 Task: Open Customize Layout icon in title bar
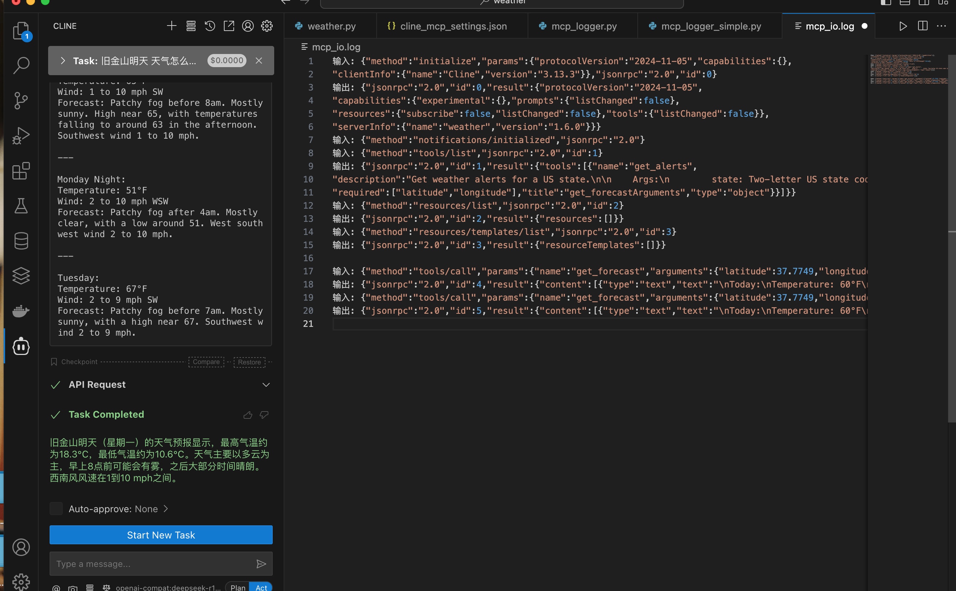(943, 2)
